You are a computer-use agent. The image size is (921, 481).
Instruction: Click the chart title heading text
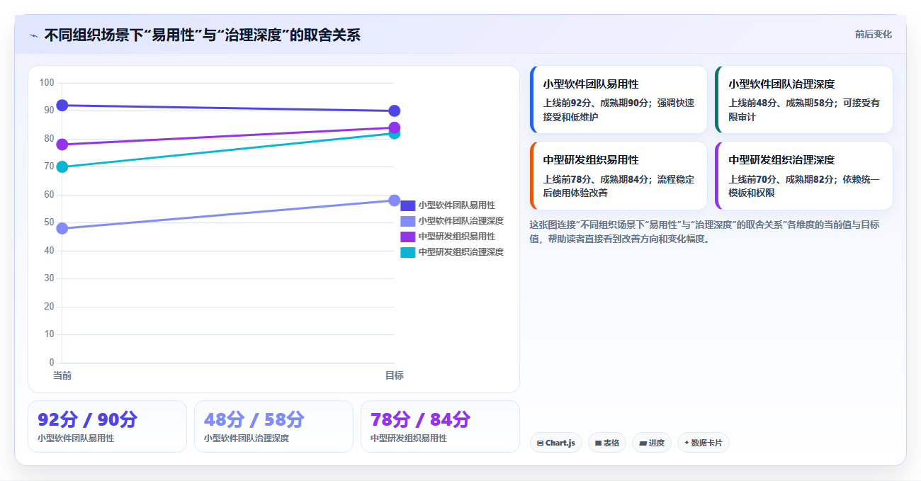click(203, 35)
